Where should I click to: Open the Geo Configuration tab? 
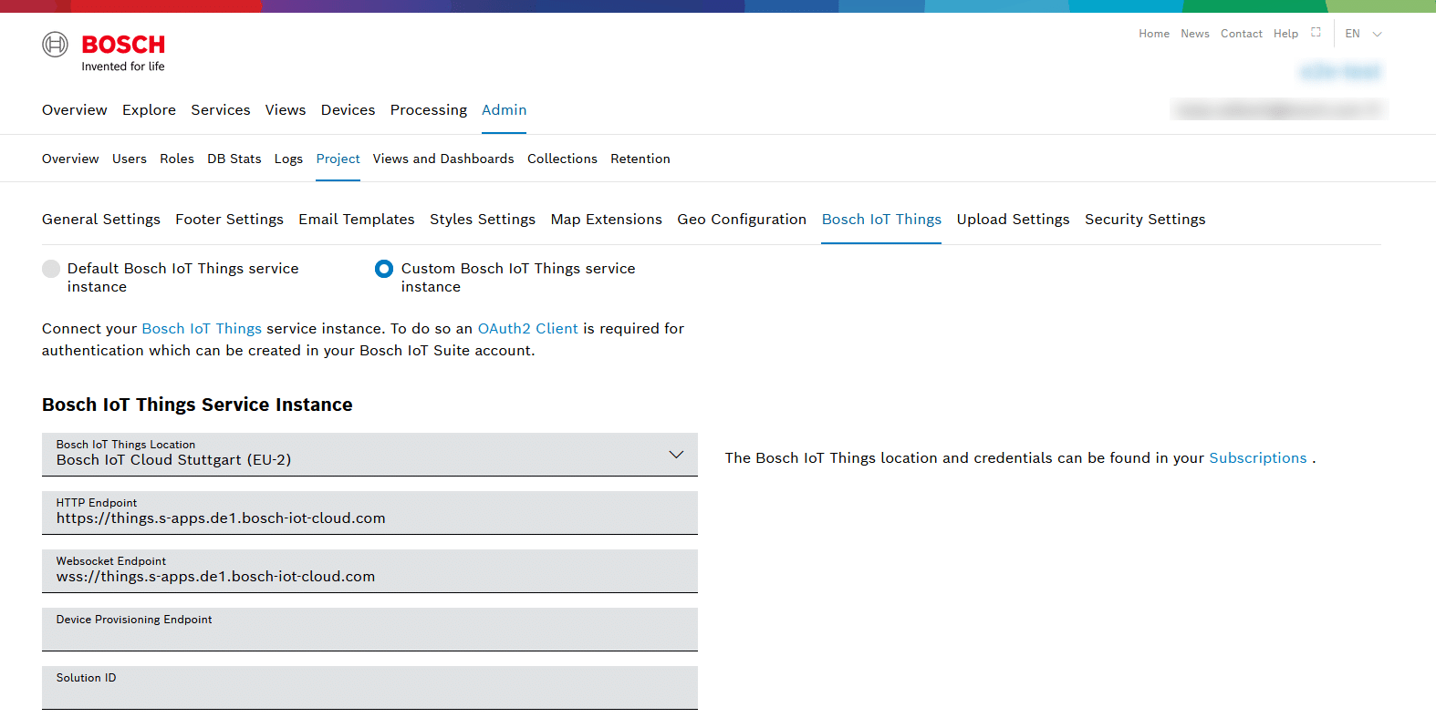pos(741,220)
